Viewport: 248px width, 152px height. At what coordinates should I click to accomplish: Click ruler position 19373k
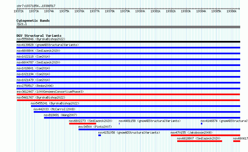coord(34,11)
